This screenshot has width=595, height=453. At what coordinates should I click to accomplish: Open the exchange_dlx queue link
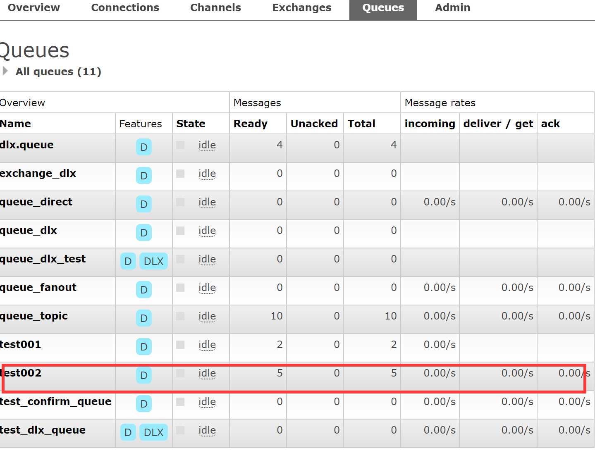38,174
